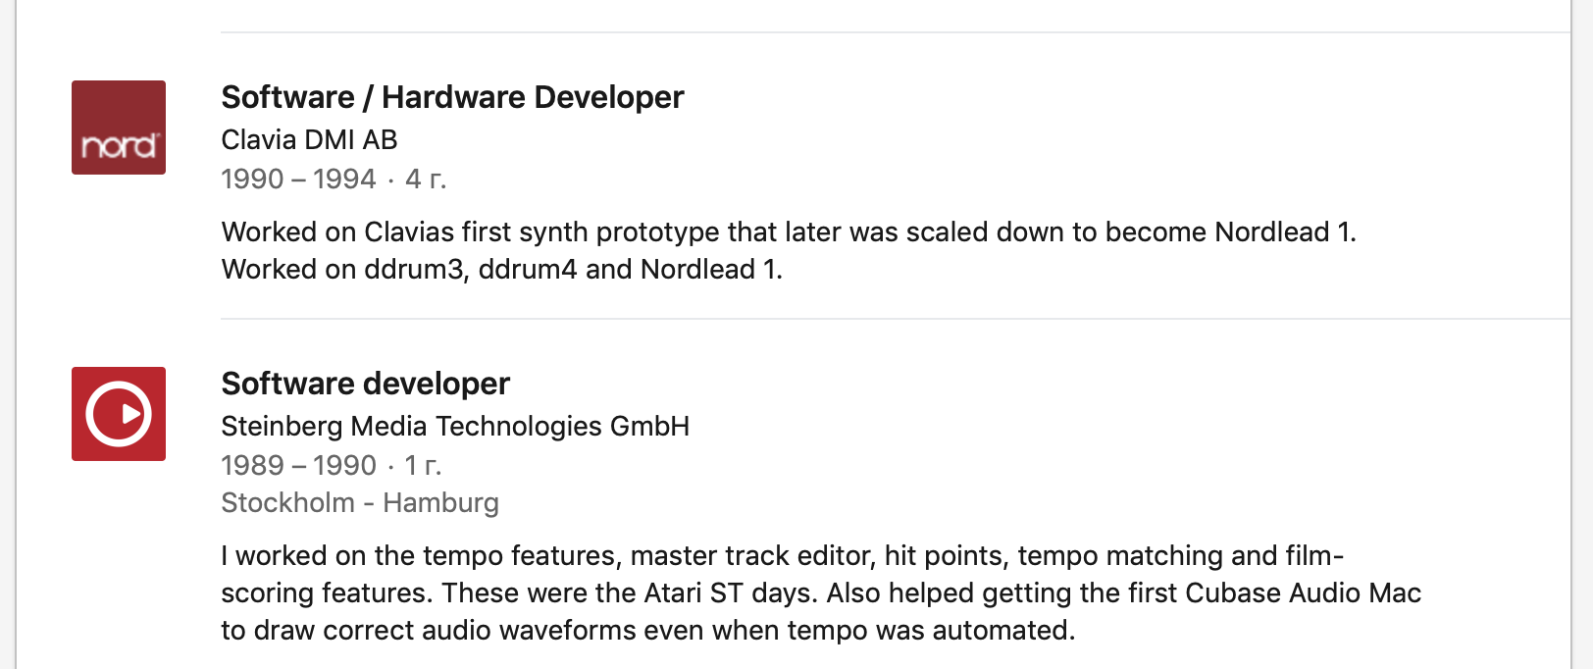
Task: Click the 1989 – 1990 date range
Action: tap(298, 466)
